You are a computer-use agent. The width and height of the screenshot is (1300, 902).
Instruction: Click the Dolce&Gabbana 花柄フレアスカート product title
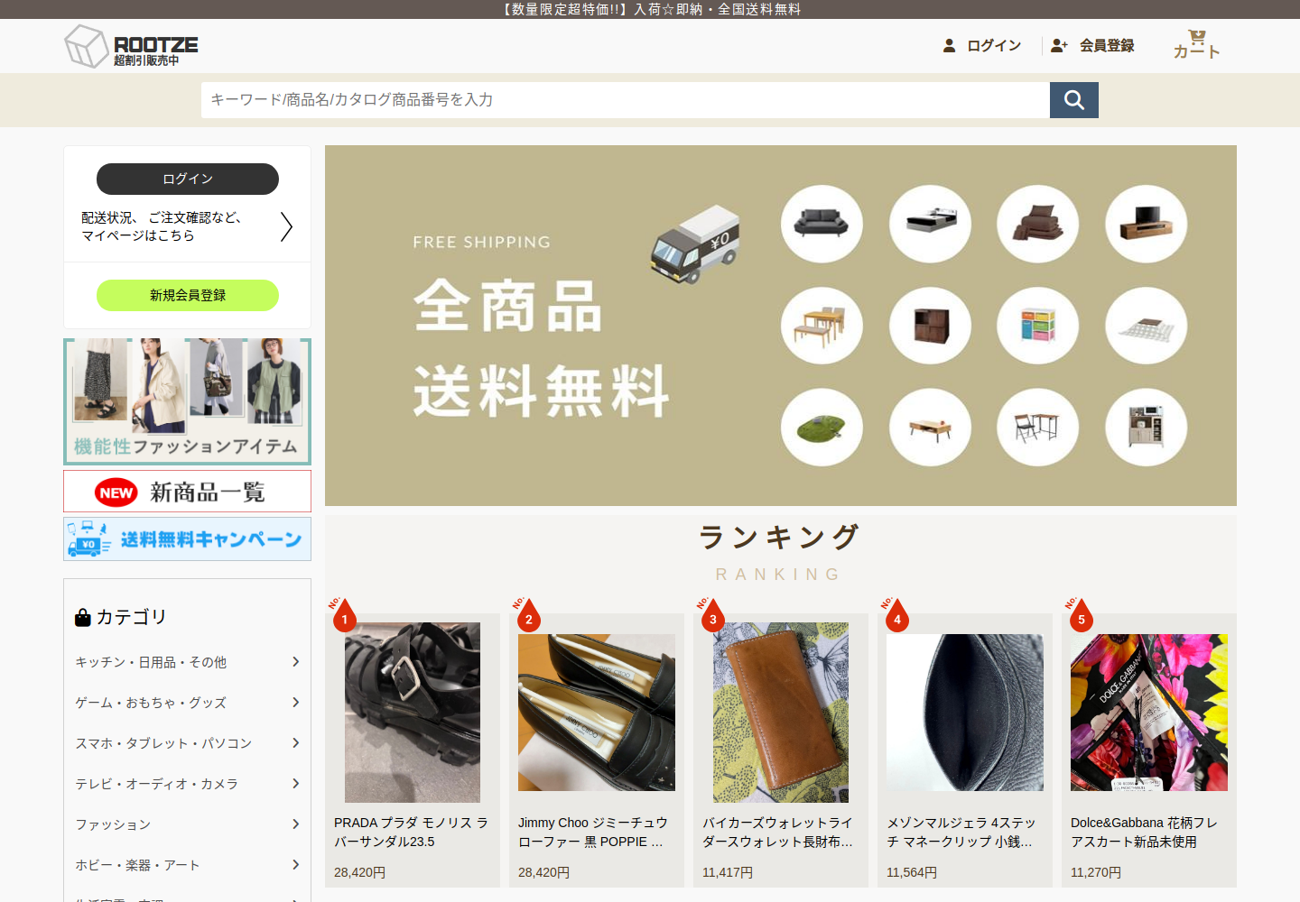click(1144, 833)
